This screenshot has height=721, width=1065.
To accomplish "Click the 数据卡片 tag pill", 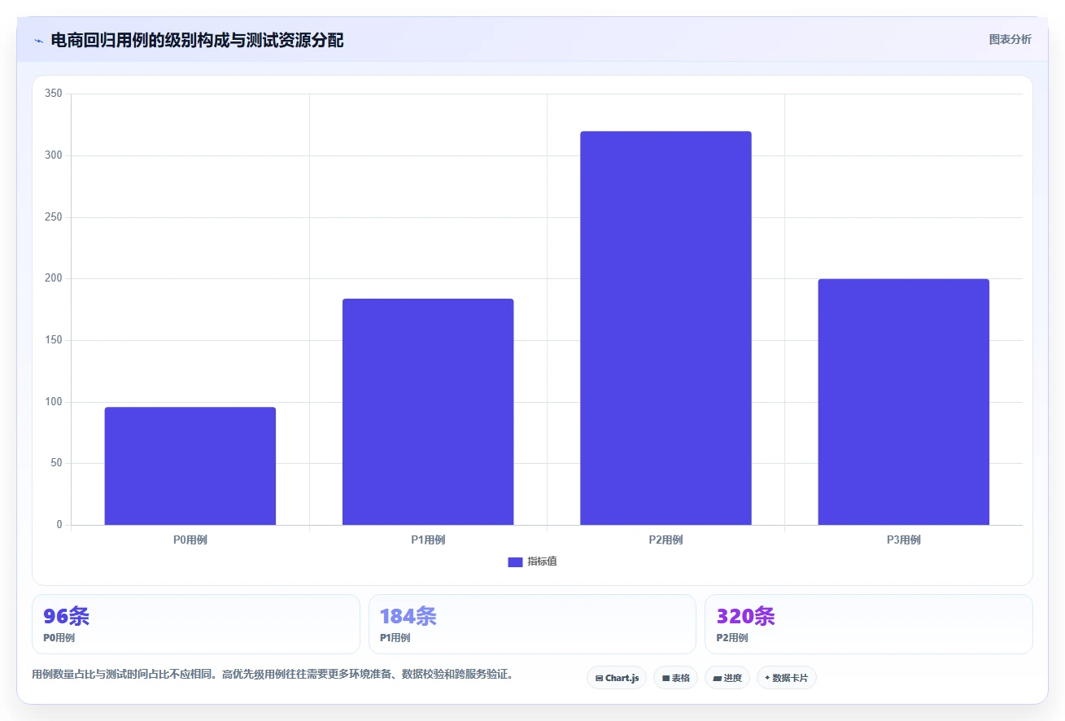I will click(787, 678).
